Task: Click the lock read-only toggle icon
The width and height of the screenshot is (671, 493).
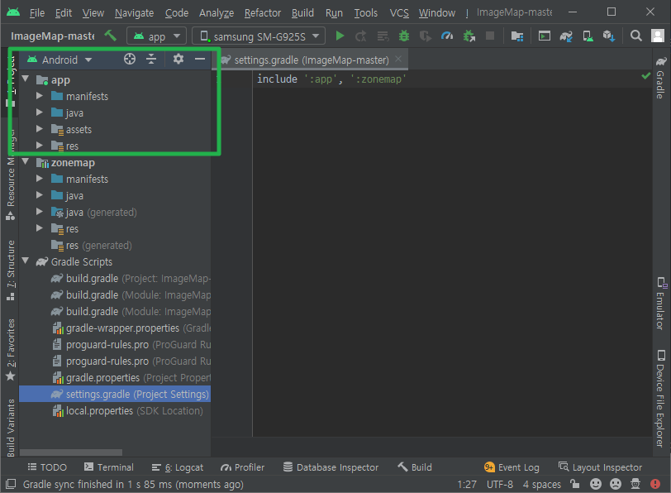Action: point(575,484)
